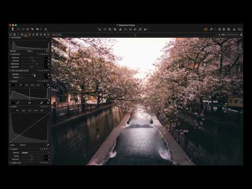Click the orange circular icon in the top-right toolbar
Viewport: 252px width, 189px height.
[x=205, y=29]
